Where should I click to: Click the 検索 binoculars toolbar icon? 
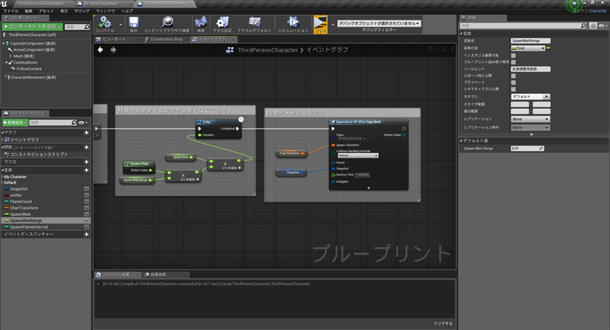point(201,24)
